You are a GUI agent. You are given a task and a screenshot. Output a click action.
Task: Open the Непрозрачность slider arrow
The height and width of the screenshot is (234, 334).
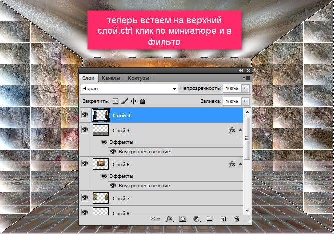click(245, 88)
